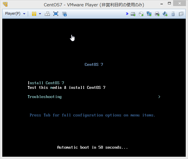Viewport: 188px width, 159px height.
Task: Click the blue double-chevron expand arrows
Action: coord(127,14)
